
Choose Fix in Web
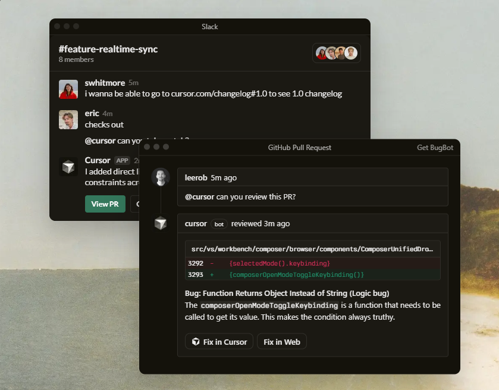tap(281, 342)
